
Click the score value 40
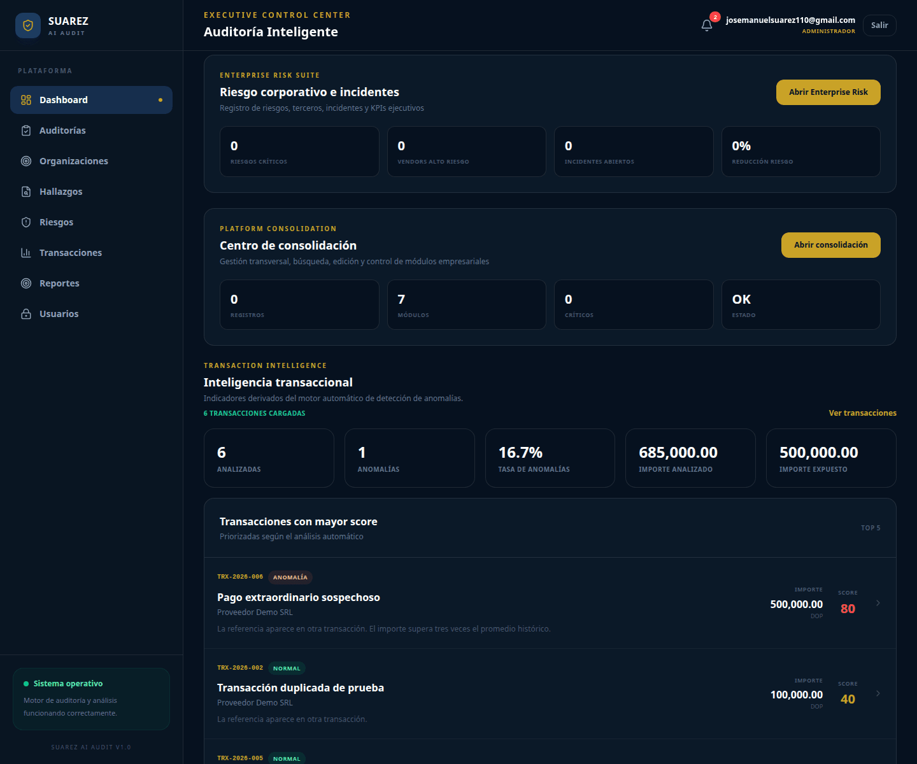848,699
